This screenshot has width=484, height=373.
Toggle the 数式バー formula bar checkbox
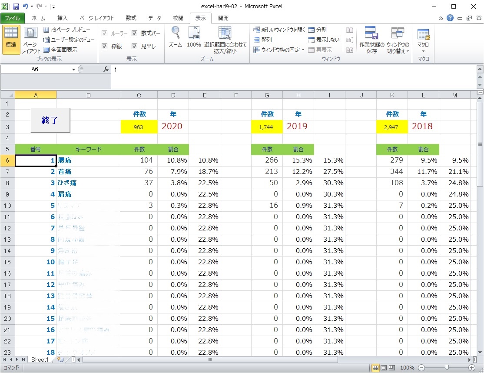coord(135,33)
